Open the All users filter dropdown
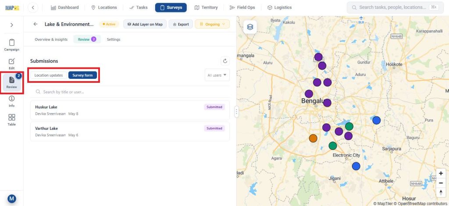 (x=217, y=75)
